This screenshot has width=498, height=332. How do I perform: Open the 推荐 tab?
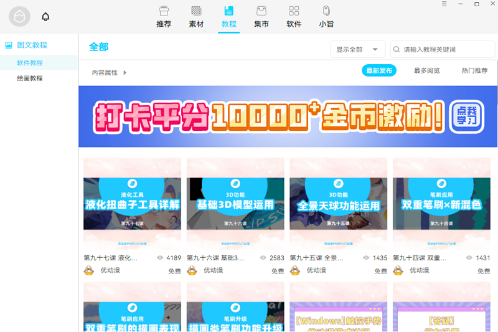(x=164, y=17)
